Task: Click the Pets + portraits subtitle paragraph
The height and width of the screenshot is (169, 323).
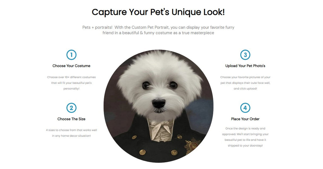Action: pyautogui.click(x=158, y=30)
